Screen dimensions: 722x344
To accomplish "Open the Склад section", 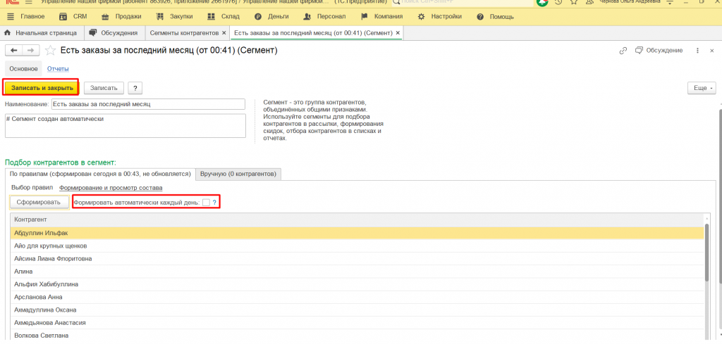I will tap(224, 17).
